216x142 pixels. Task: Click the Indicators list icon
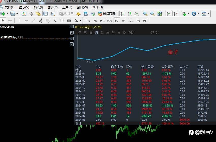point(184,14)
